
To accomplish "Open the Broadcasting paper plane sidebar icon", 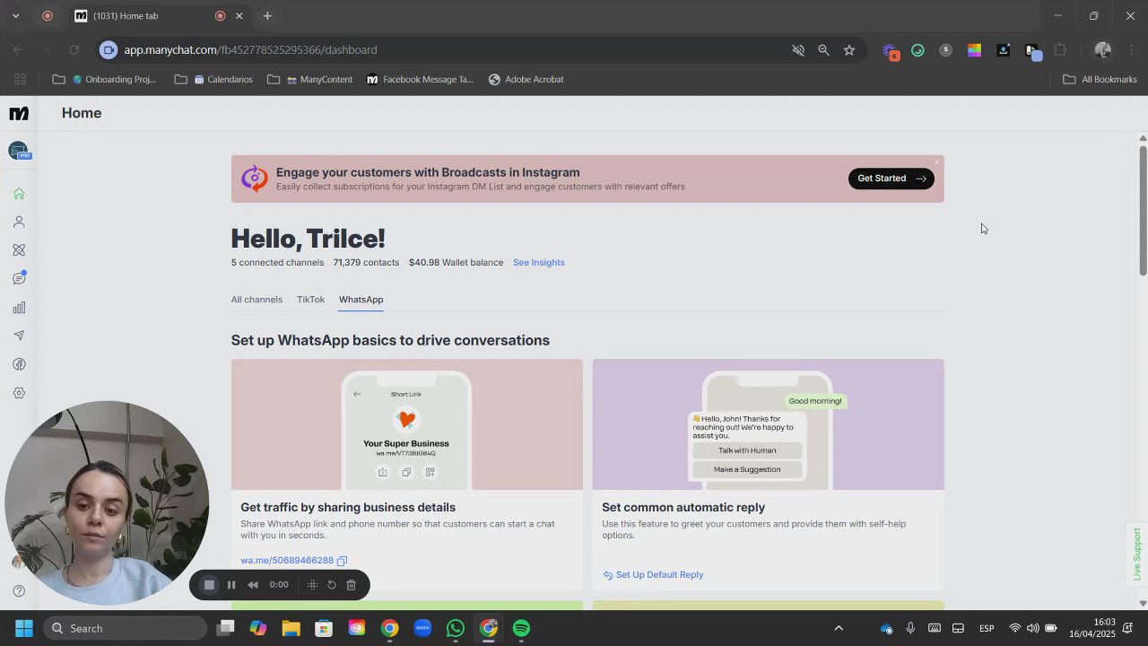I will pos(19,336).
